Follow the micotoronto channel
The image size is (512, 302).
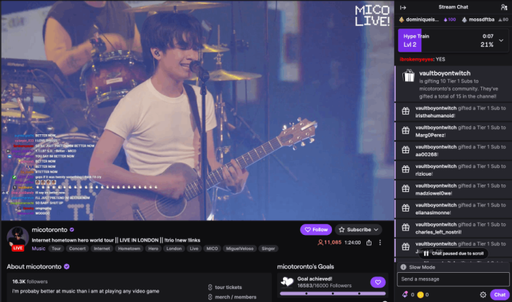(x=316, y=230)
